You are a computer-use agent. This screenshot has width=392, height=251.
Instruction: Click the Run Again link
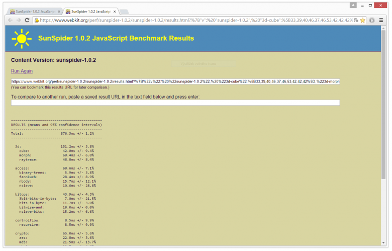[x=22, y=71]
